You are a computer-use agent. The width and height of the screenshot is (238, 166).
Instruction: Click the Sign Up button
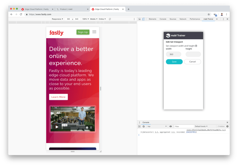point(83,32)
